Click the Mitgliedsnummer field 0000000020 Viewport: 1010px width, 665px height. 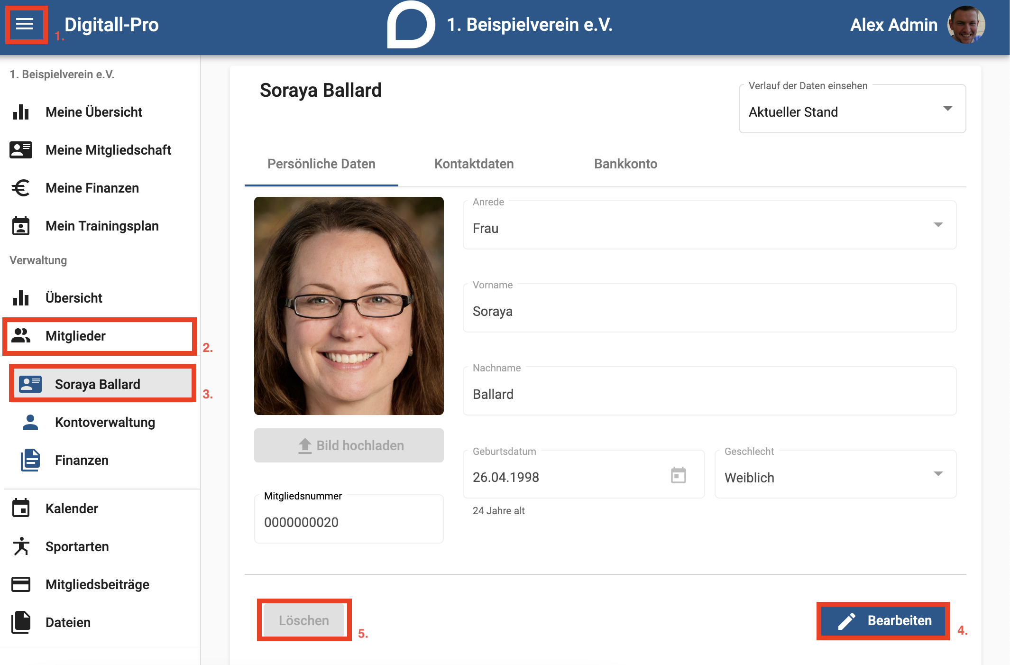[x=349, y=519]
